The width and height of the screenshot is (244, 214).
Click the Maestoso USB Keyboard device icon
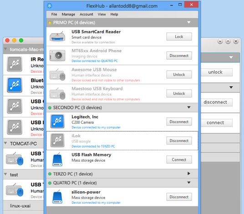click(57, 93)
